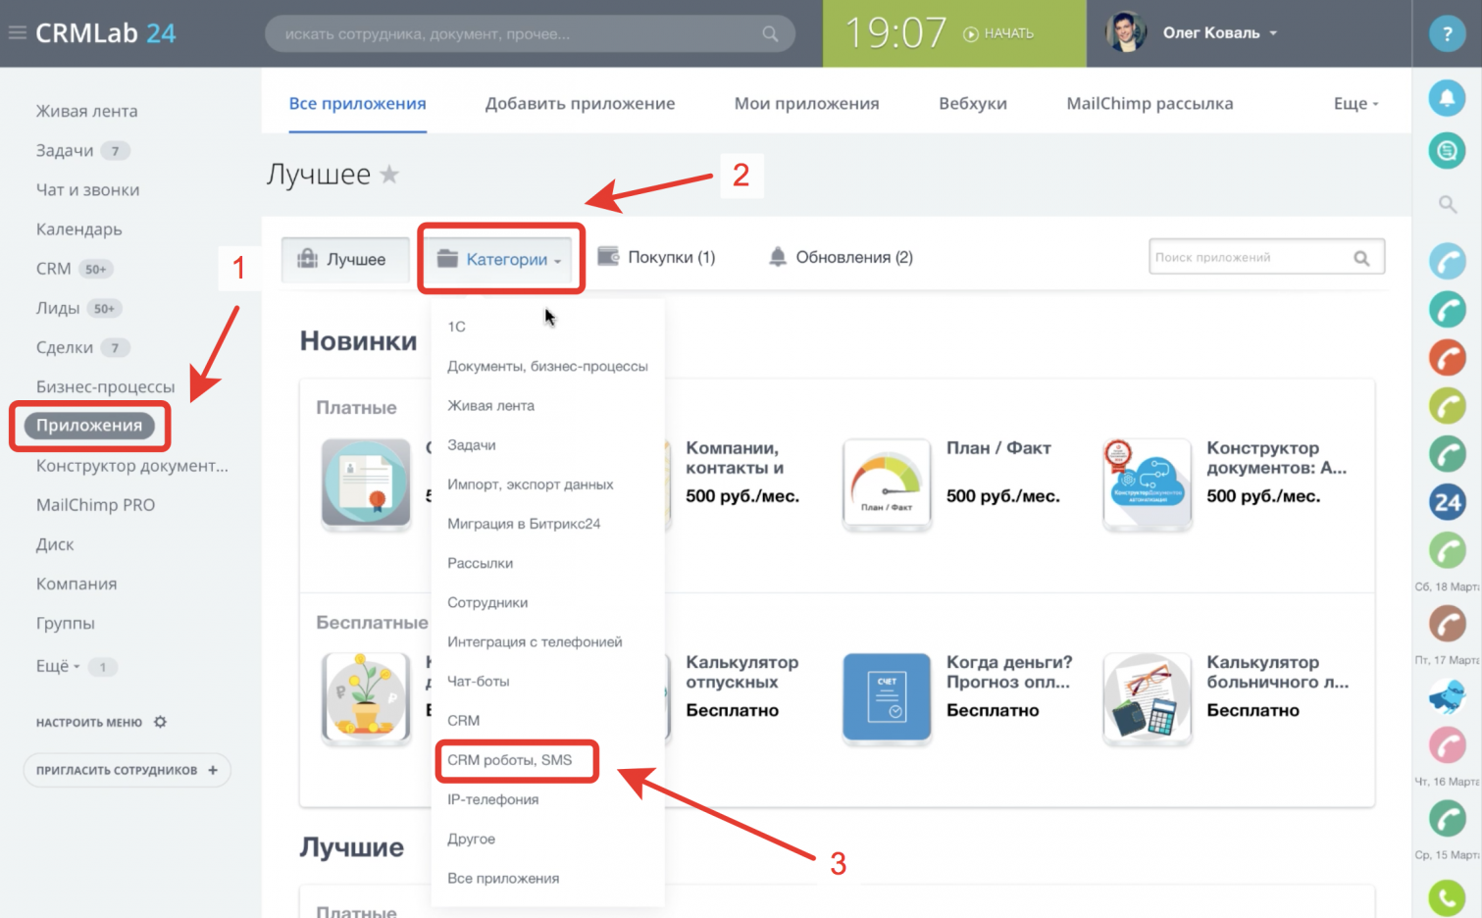The height and width of the screenshot is (918, 1482).
Task: Open the Добавить приложение tab
Action: (580, 103)
